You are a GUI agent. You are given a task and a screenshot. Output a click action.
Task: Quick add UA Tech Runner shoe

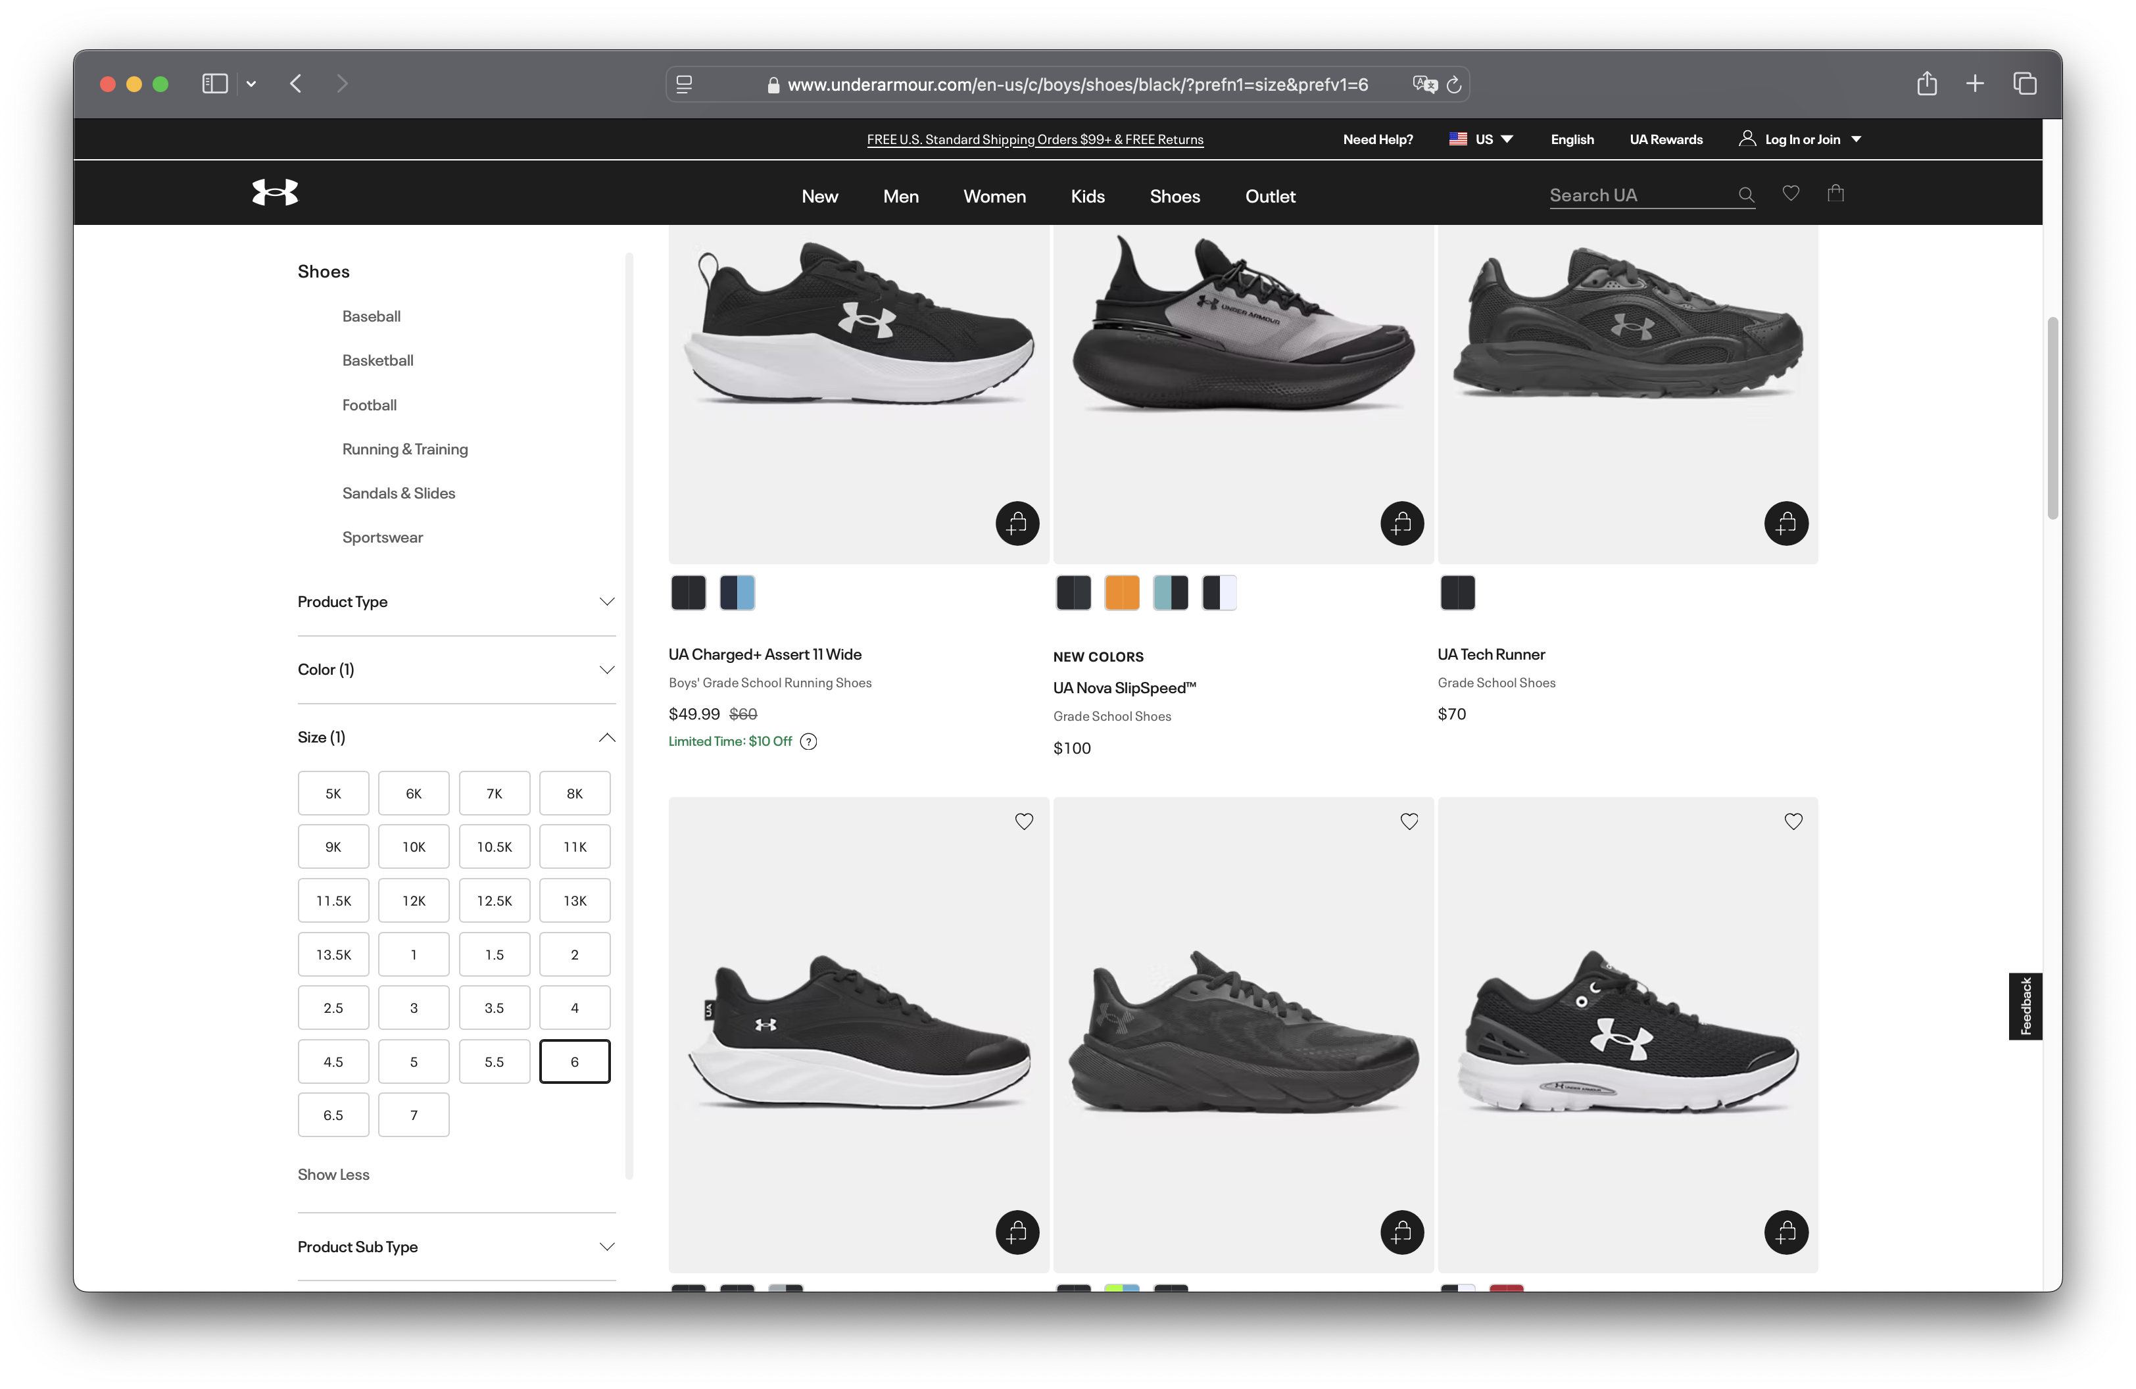1786,523
